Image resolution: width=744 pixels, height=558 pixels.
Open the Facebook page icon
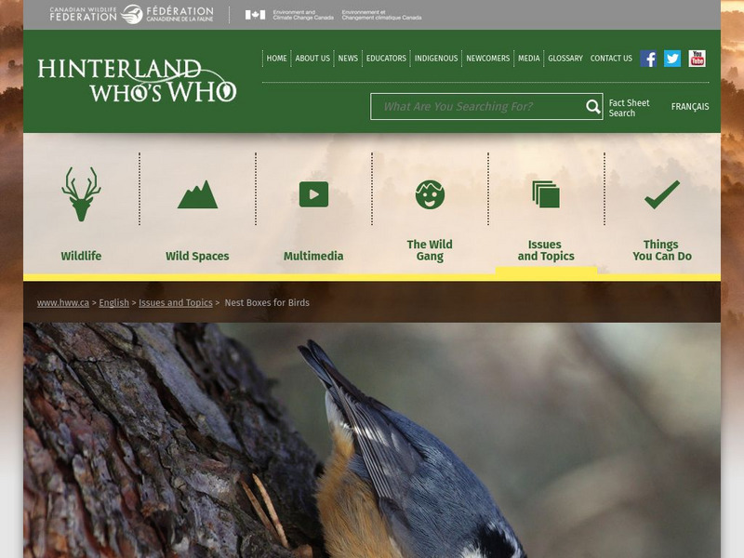click(x=648, y=59)
